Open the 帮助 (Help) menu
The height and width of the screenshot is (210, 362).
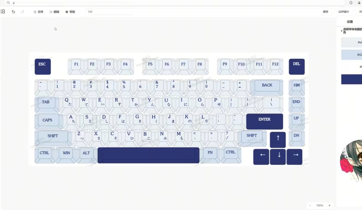70,12
